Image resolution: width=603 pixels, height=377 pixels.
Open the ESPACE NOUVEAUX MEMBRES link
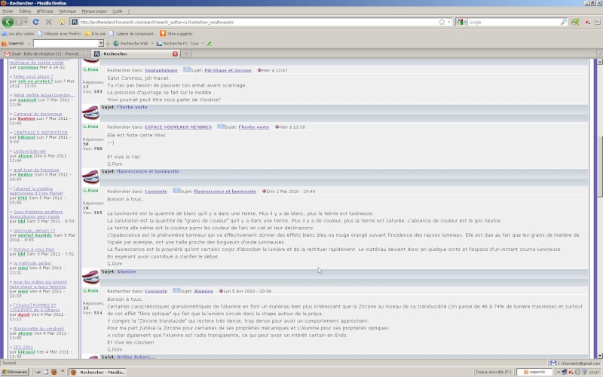pyautogui.click(x=178, y=127)
